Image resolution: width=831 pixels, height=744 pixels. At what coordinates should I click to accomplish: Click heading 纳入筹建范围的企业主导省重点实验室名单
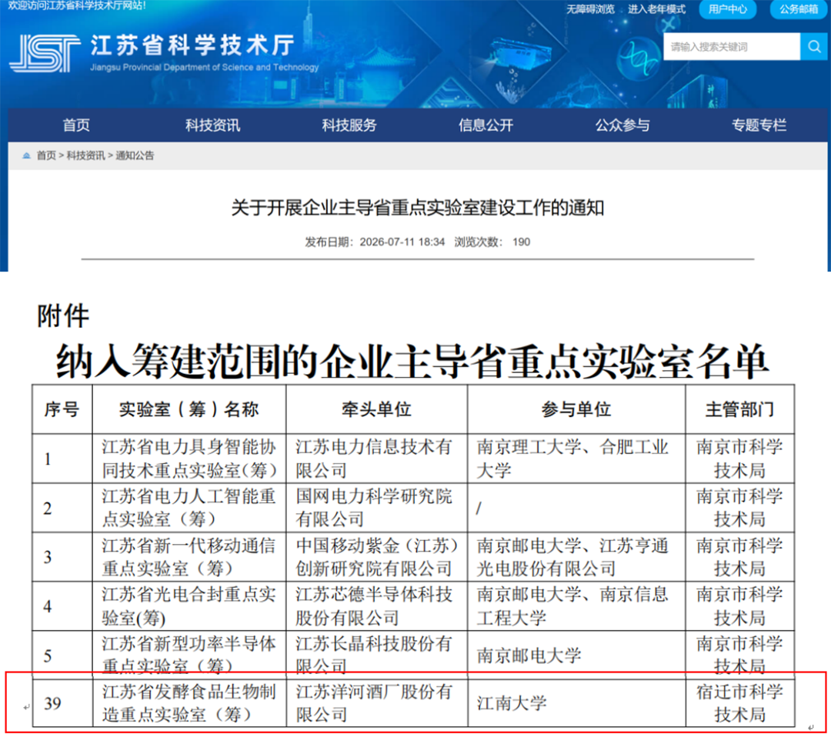pyautogui.click(x=412, y=360)
